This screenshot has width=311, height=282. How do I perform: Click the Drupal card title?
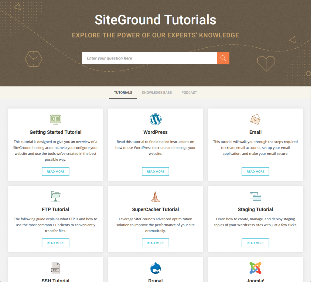tap(155, 280)
